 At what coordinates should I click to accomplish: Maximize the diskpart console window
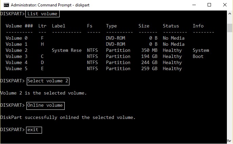209,5
